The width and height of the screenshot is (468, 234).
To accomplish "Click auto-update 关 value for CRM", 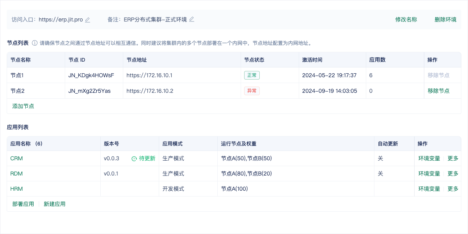I will [x=381, y=158].
